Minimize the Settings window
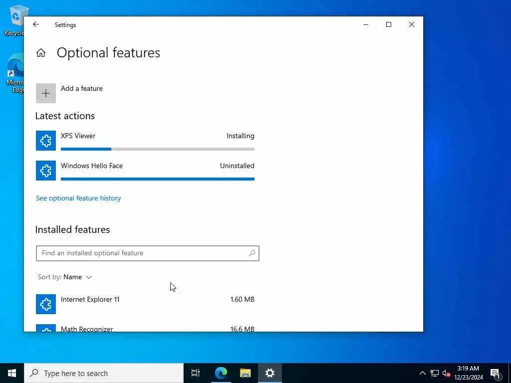The width and height of the screenshot is (511, 383). click(366, 24)
